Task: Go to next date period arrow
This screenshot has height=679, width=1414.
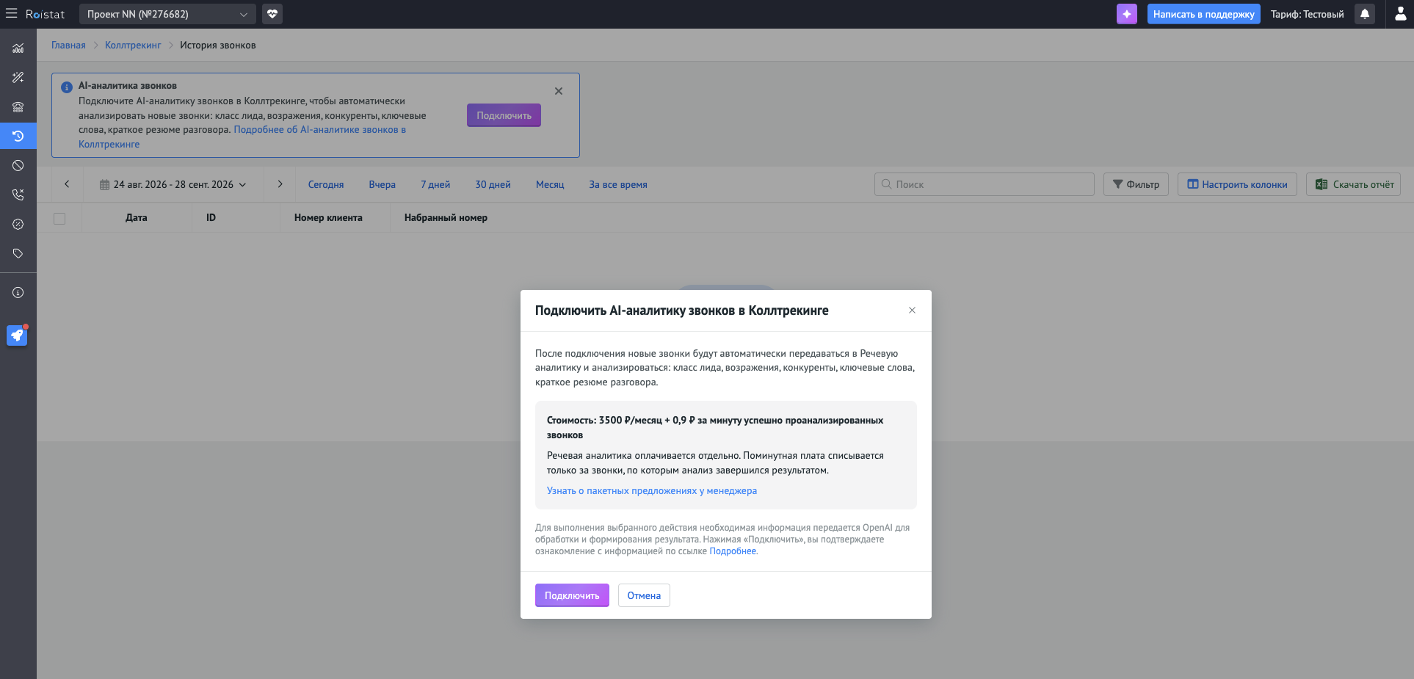Action: pyautogui.click(x=280, y=184)
